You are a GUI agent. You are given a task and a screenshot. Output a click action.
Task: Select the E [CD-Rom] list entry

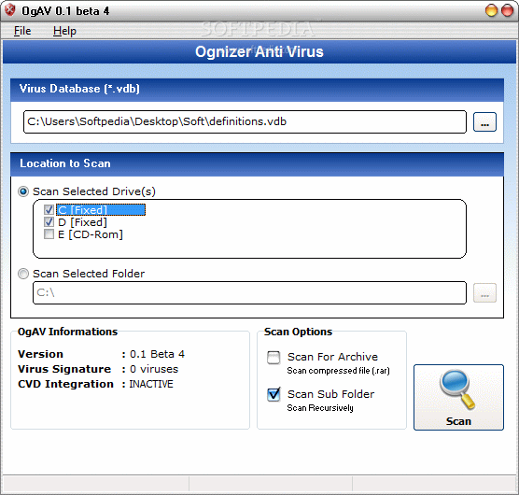click(x=90, y=234)
